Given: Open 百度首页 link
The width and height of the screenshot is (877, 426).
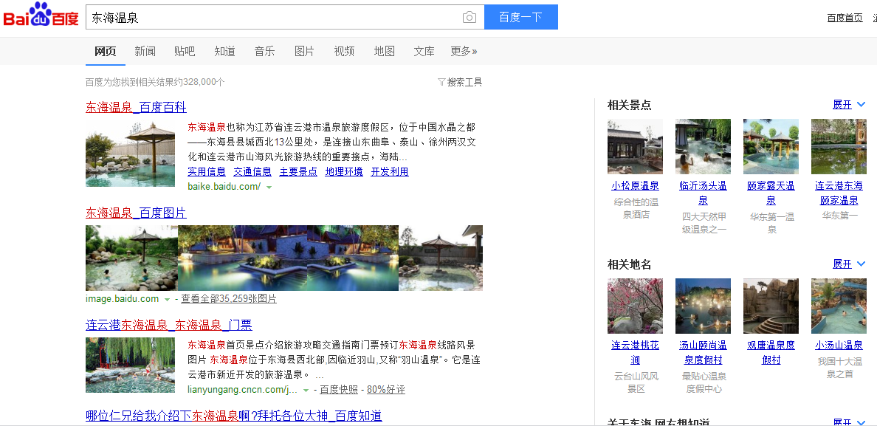Looking at the screenshot, I should 845,17.
